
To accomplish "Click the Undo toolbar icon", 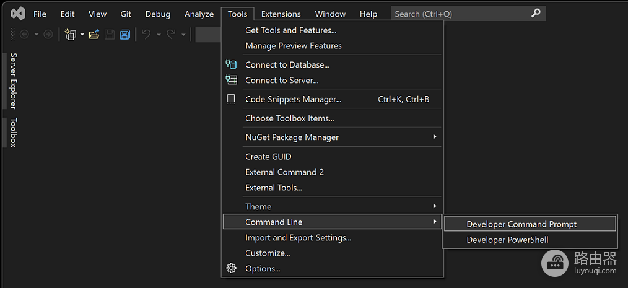I will click(146, 35).
